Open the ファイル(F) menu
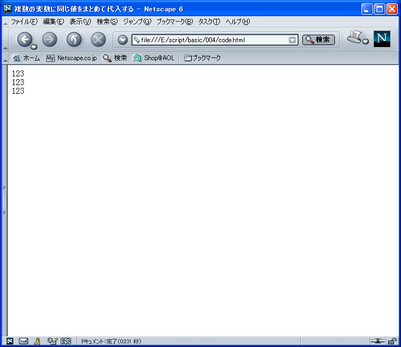This screenshot has height=347, width=401. point(24,22)
